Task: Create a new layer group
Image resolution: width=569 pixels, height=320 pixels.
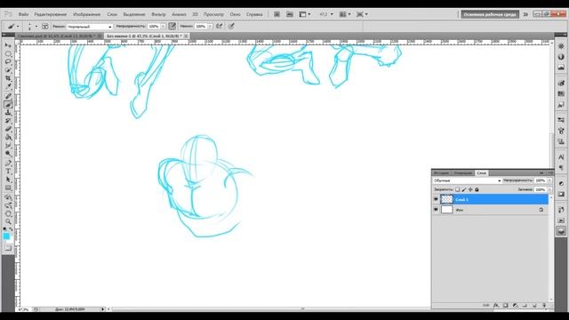Action: tap(525, 306)
